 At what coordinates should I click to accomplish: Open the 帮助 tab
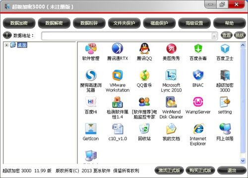coord(230,23)
